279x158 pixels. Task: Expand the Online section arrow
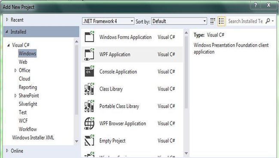(7, 151)
